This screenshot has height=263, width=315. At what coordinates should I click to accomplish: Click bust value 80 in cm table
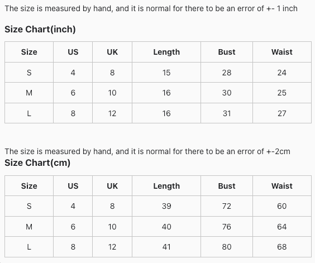pos(227,247)
